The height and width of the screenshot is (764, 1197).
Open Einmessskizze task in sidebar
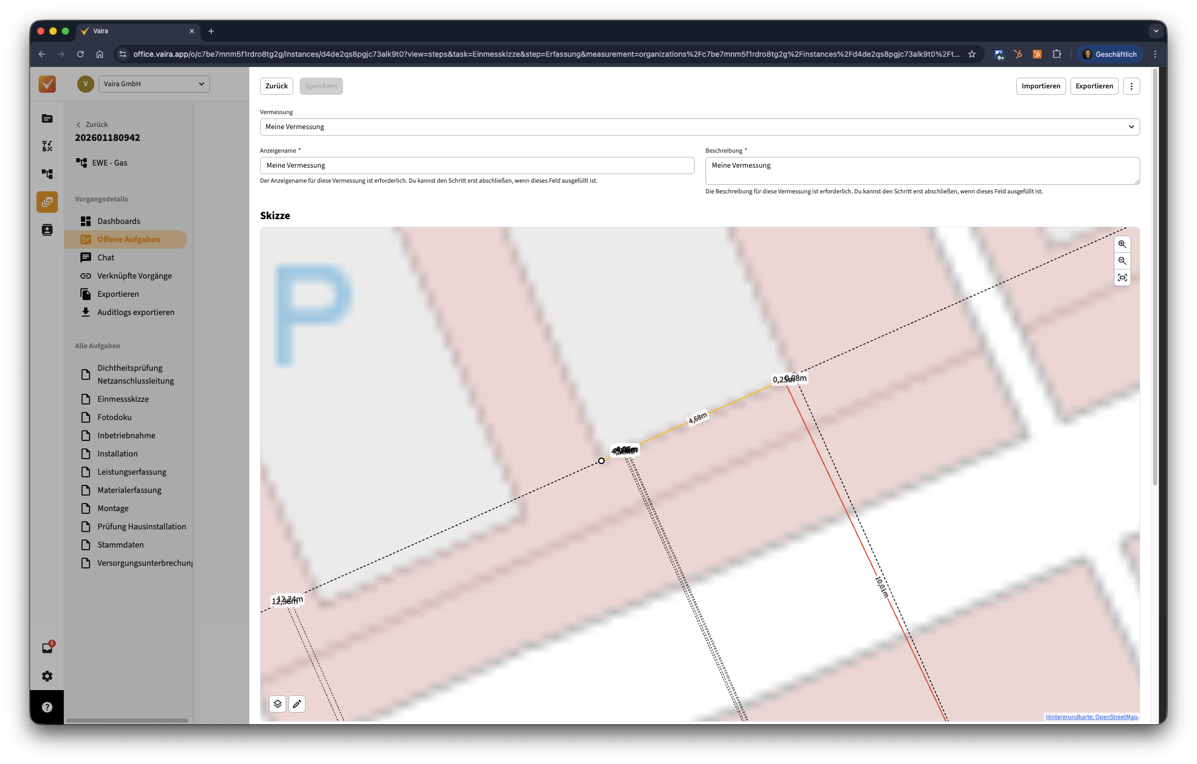(123, 399)
